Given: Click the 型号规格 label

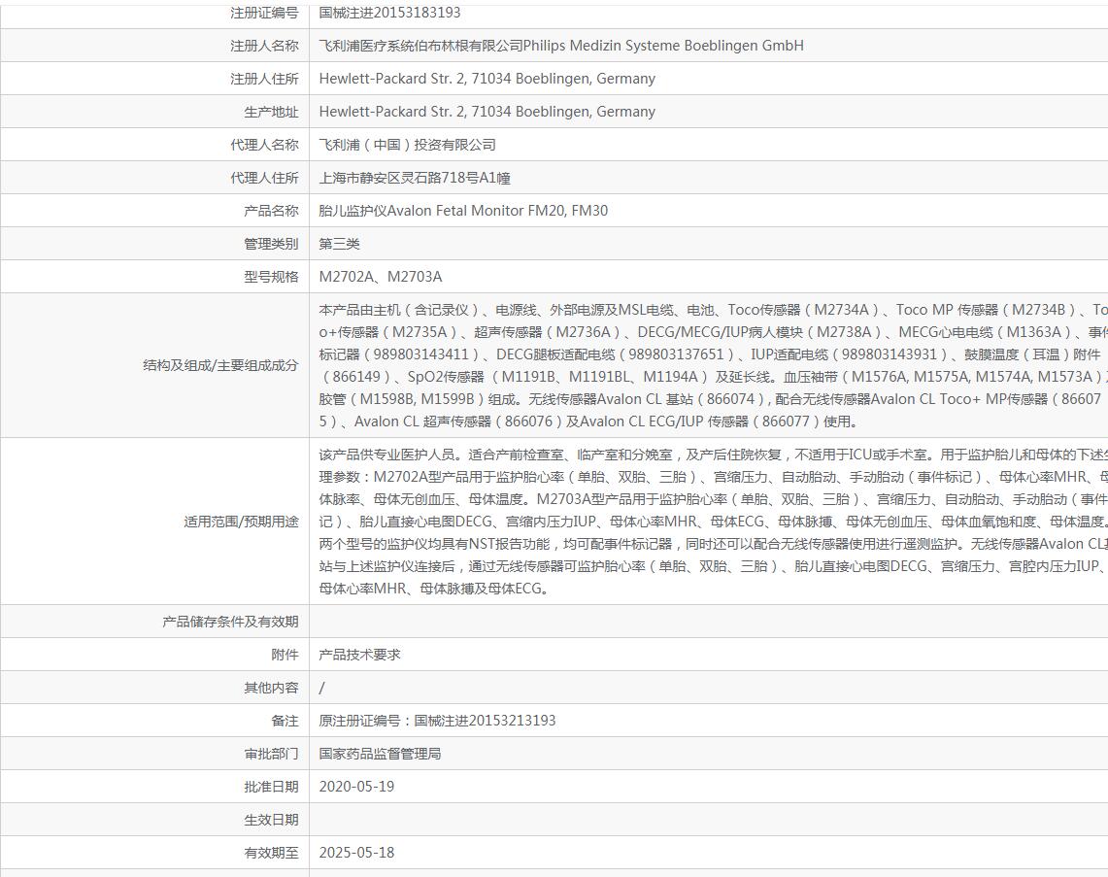Looking at the screenshot, I should tap(271, 277).
